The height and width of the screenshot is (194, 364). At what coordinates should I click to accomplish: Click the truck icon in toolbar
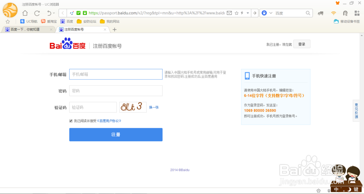(321, 13)
